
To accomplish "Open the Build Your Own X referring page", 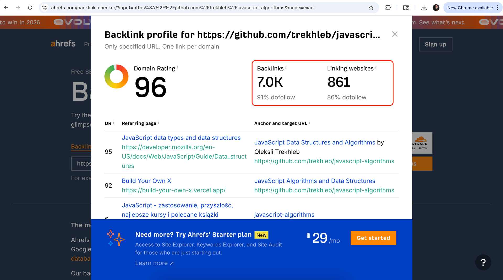I will [x=146, y=181].
